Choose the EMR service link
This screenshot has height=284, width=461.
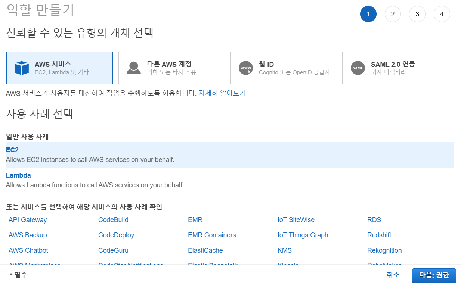195,220
